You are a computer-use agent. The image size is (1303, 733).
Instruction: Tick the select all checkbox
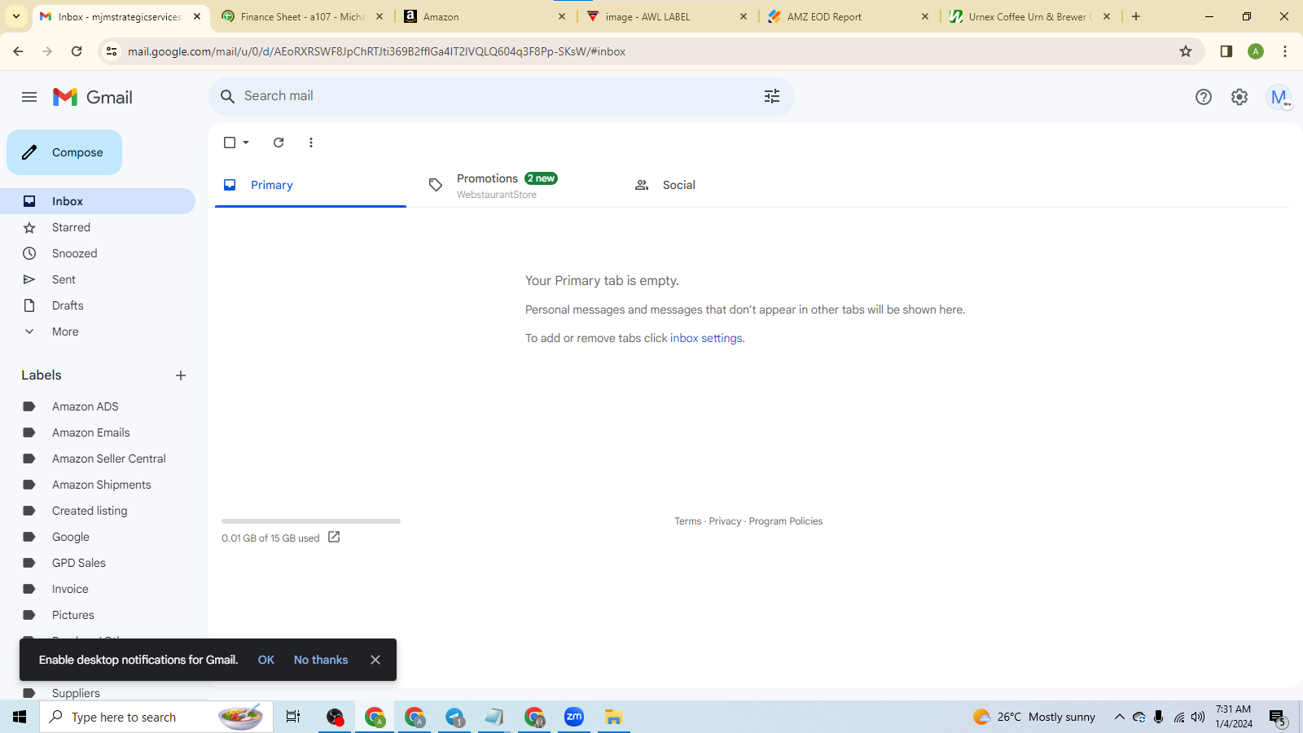coord(230,143)
